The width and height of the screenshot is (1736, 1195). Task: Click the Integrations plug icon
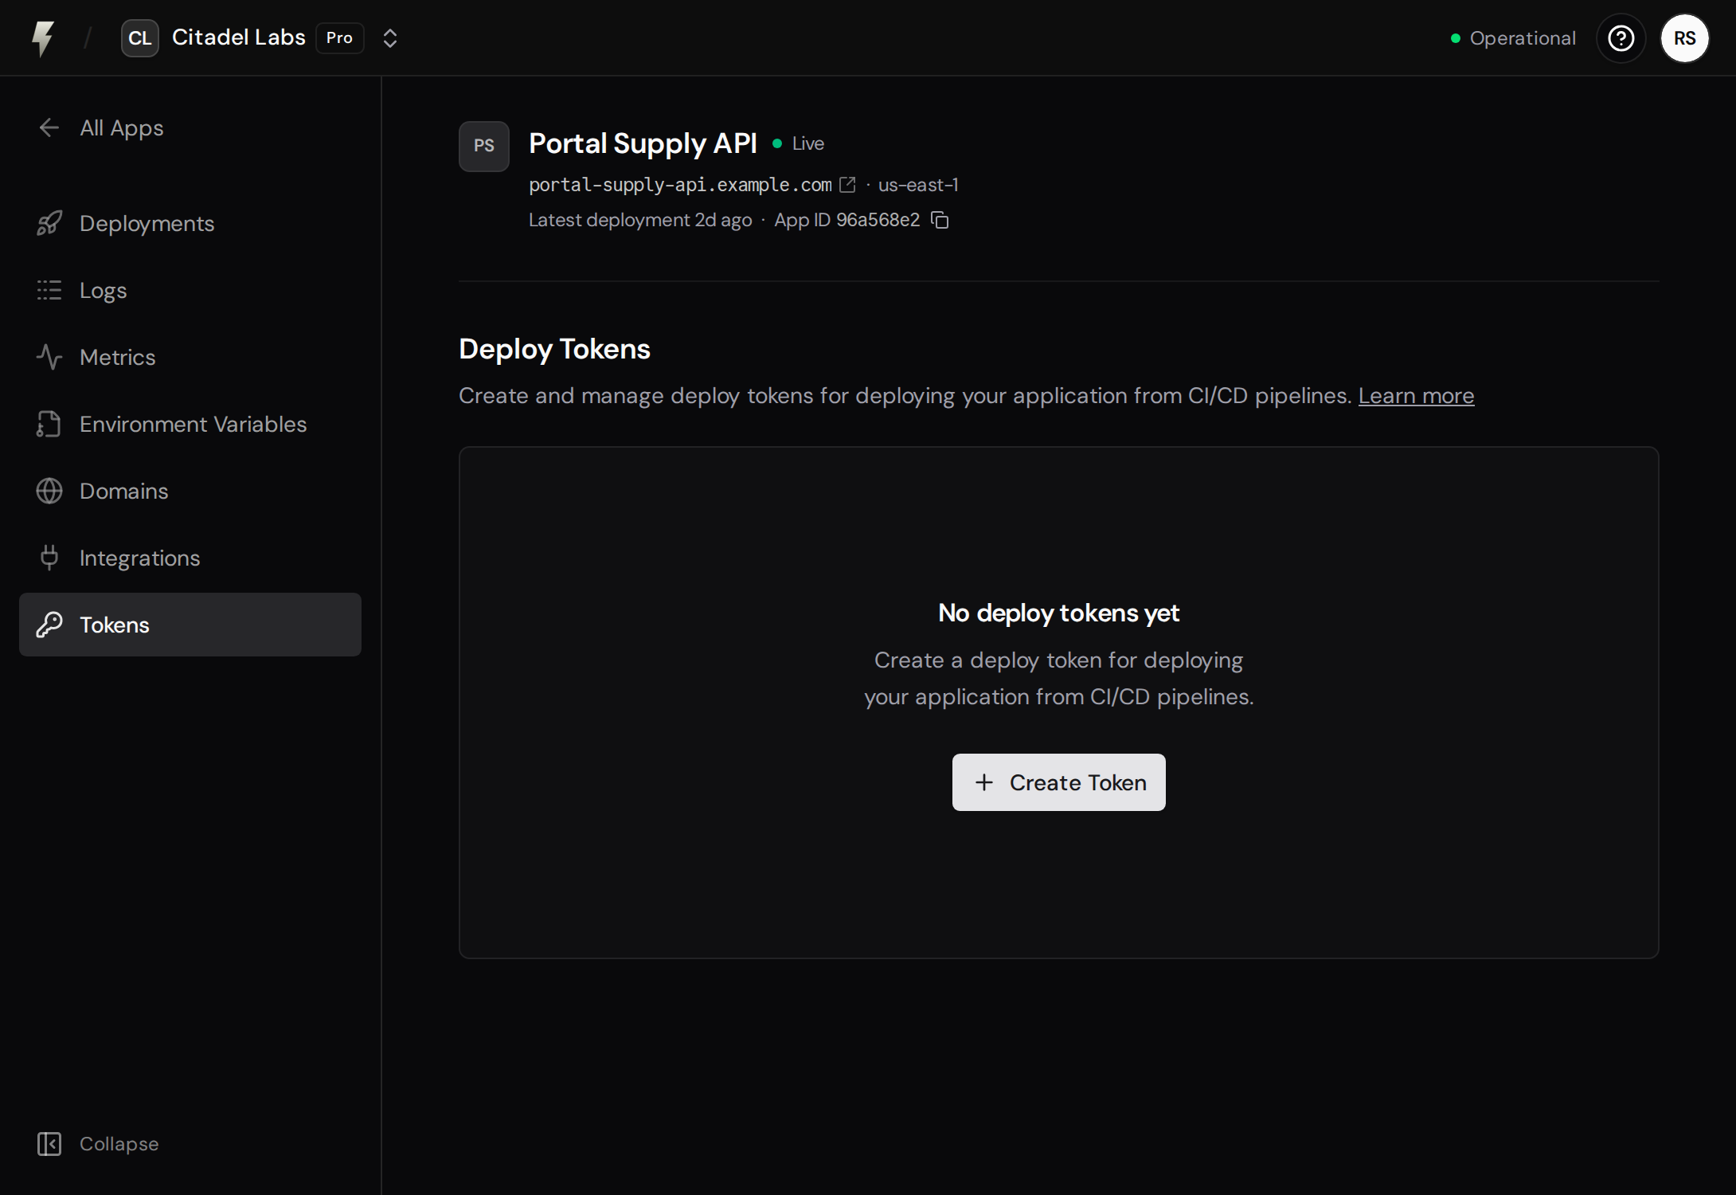49,558
